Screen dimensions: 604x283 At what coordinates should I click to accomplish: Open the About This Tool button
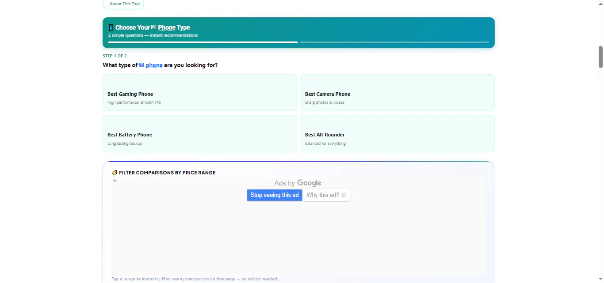pos(123,4)
